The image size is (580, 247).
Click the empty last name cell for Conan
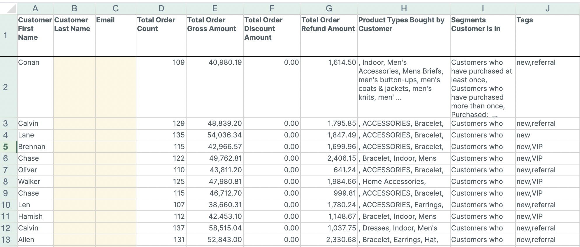pyautogui.click(x=74, y=87)
